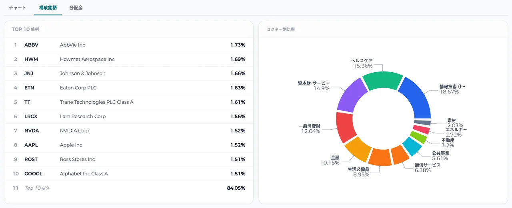This screenshot has width=512, height=208.
Task: Select the LRCX Lam Research row
Action: (129, 117)
